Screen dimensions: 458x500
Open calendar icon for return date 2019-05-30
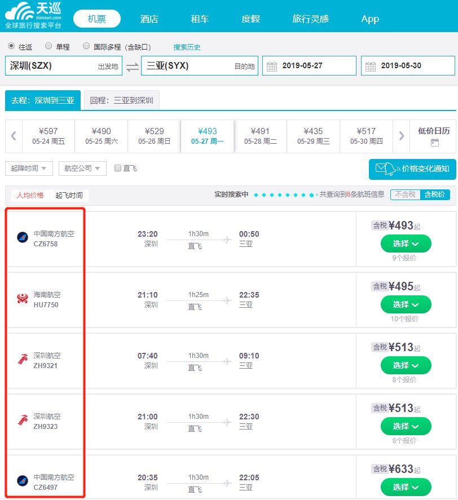pos(370,67)
